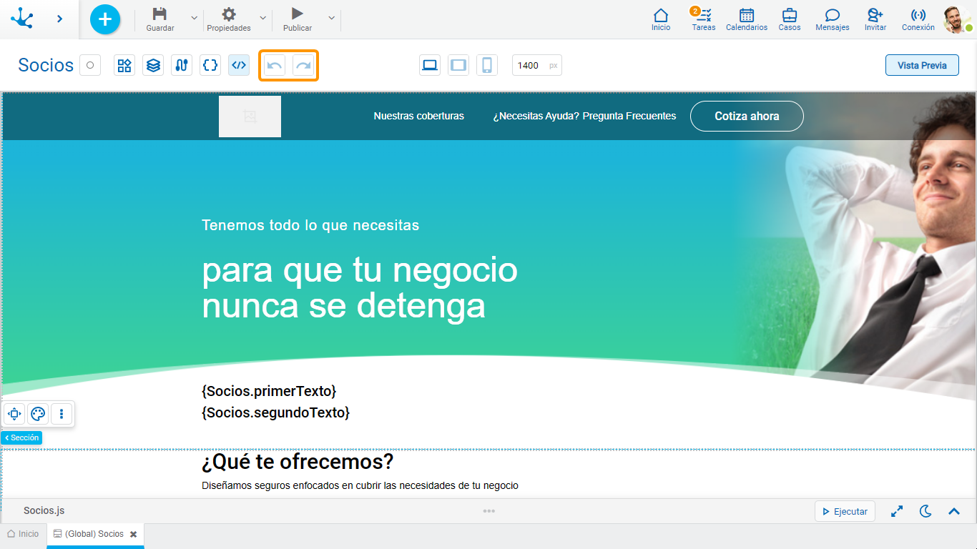Toggle dark mode moon icon
The image size is (977, 549).
click(926, 511)
